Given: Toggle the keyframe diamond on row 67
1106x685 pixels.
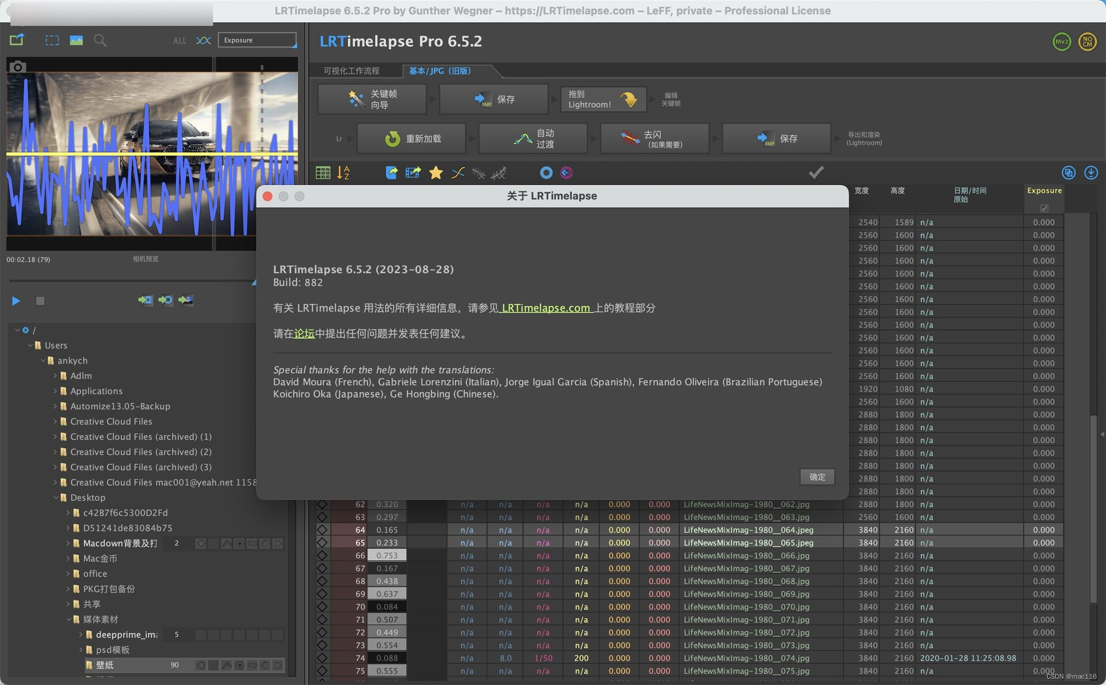Looking at the screenshot, I should [x=322, y=569].
